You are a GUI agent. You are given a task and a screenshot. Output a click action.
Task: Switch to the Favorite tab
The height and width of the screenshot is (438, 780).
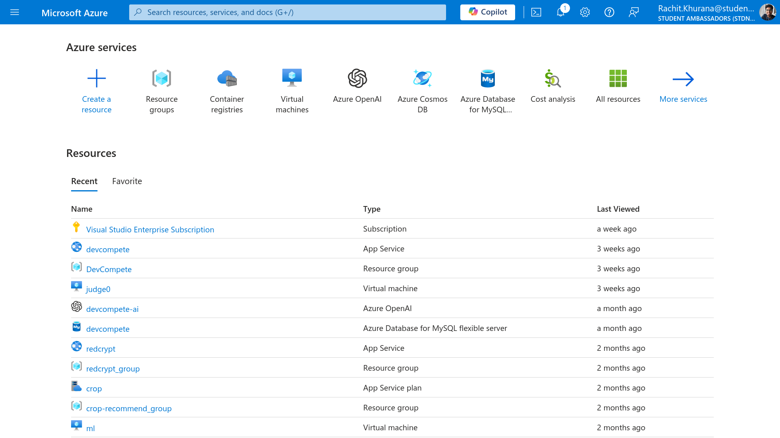click(127, 181)
